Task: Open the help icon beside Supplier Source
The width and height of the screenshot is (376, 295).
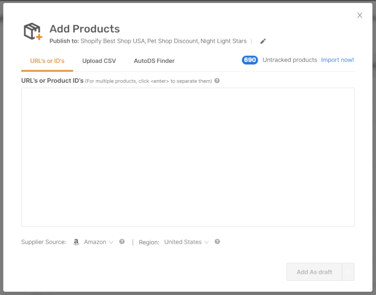Action: [x=122, y=241]
